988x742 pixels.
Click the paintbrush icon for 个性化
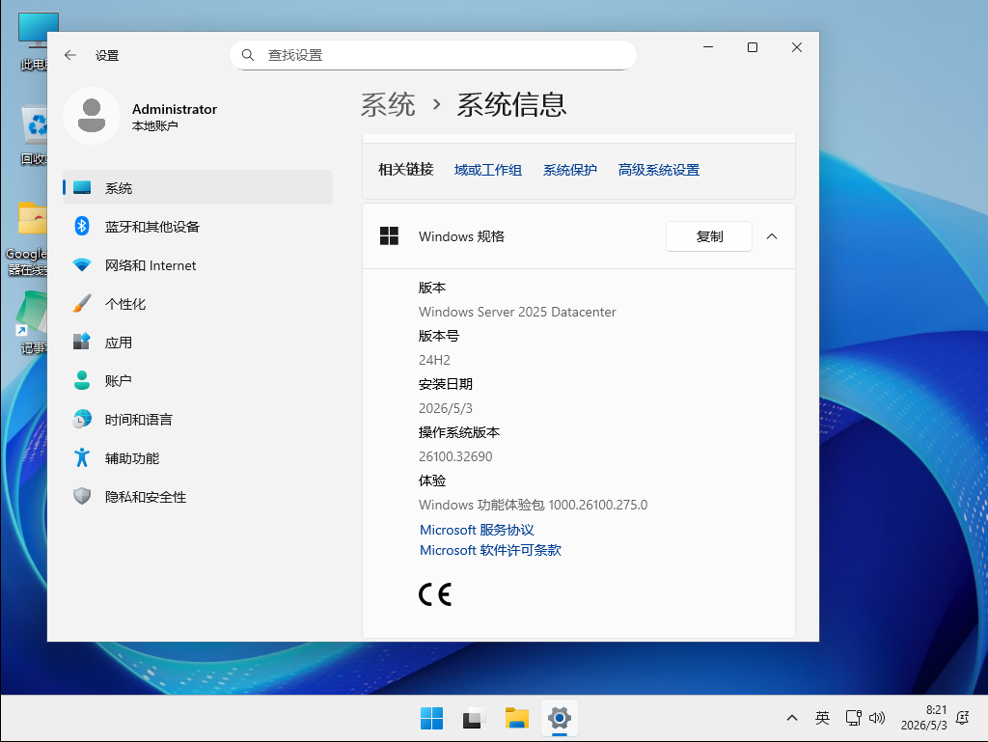82,304
